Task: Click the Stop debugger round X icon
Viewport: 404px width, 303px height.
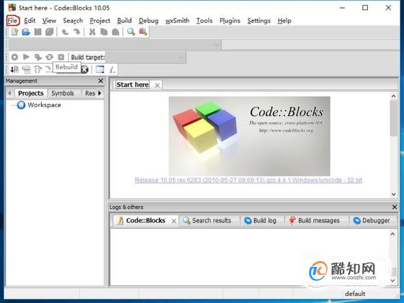Action: point(85,69)
